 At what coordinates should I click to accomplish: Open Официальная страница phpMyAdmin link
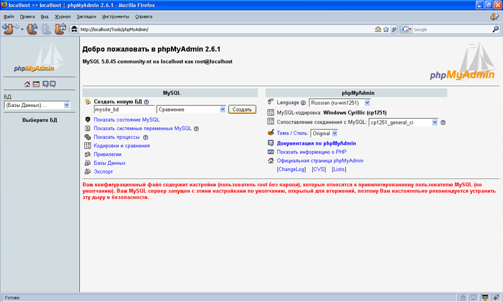(x=320, y=161)
